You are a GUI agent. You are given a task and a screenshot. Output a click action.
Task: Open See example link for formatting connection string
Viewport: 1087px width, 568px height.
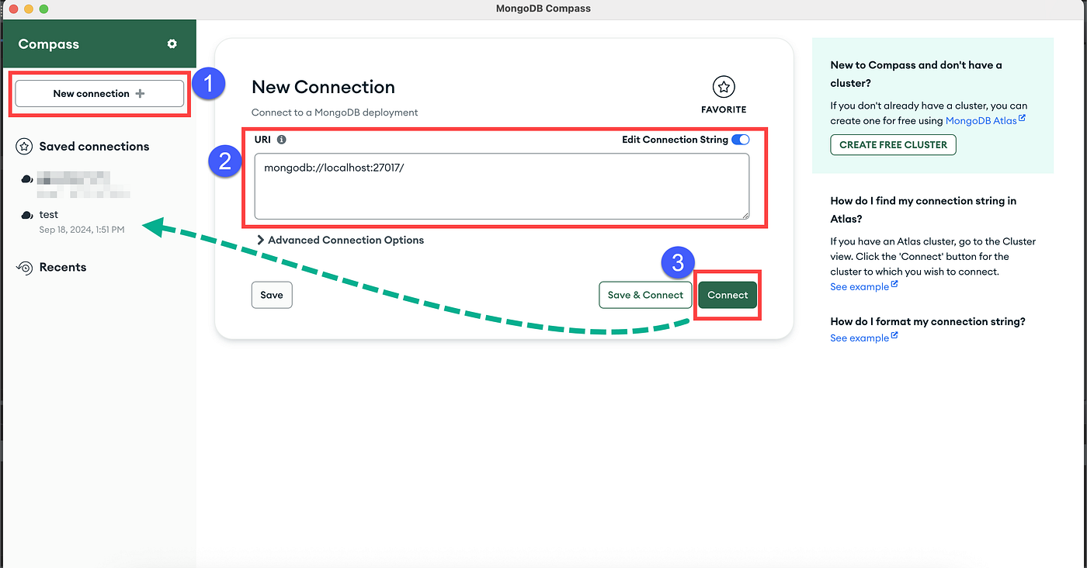pos(864,338)
